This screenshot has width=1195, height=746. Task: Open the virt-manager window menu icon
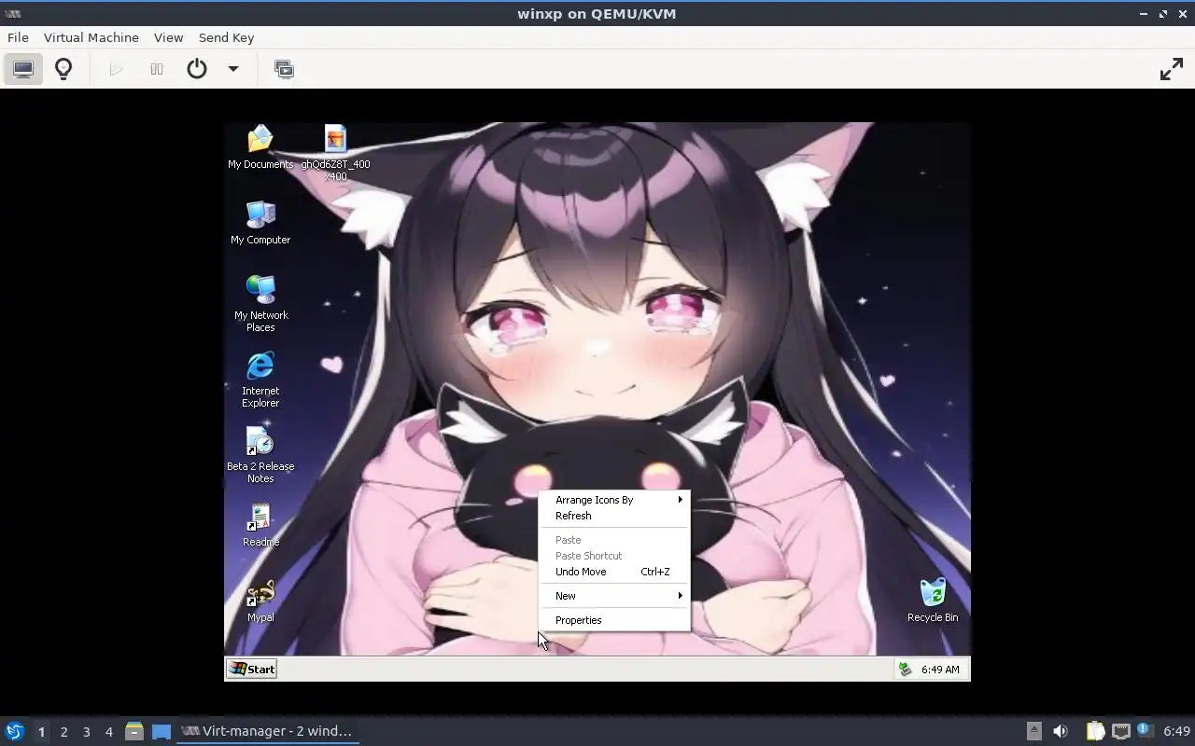coord(13,14)
